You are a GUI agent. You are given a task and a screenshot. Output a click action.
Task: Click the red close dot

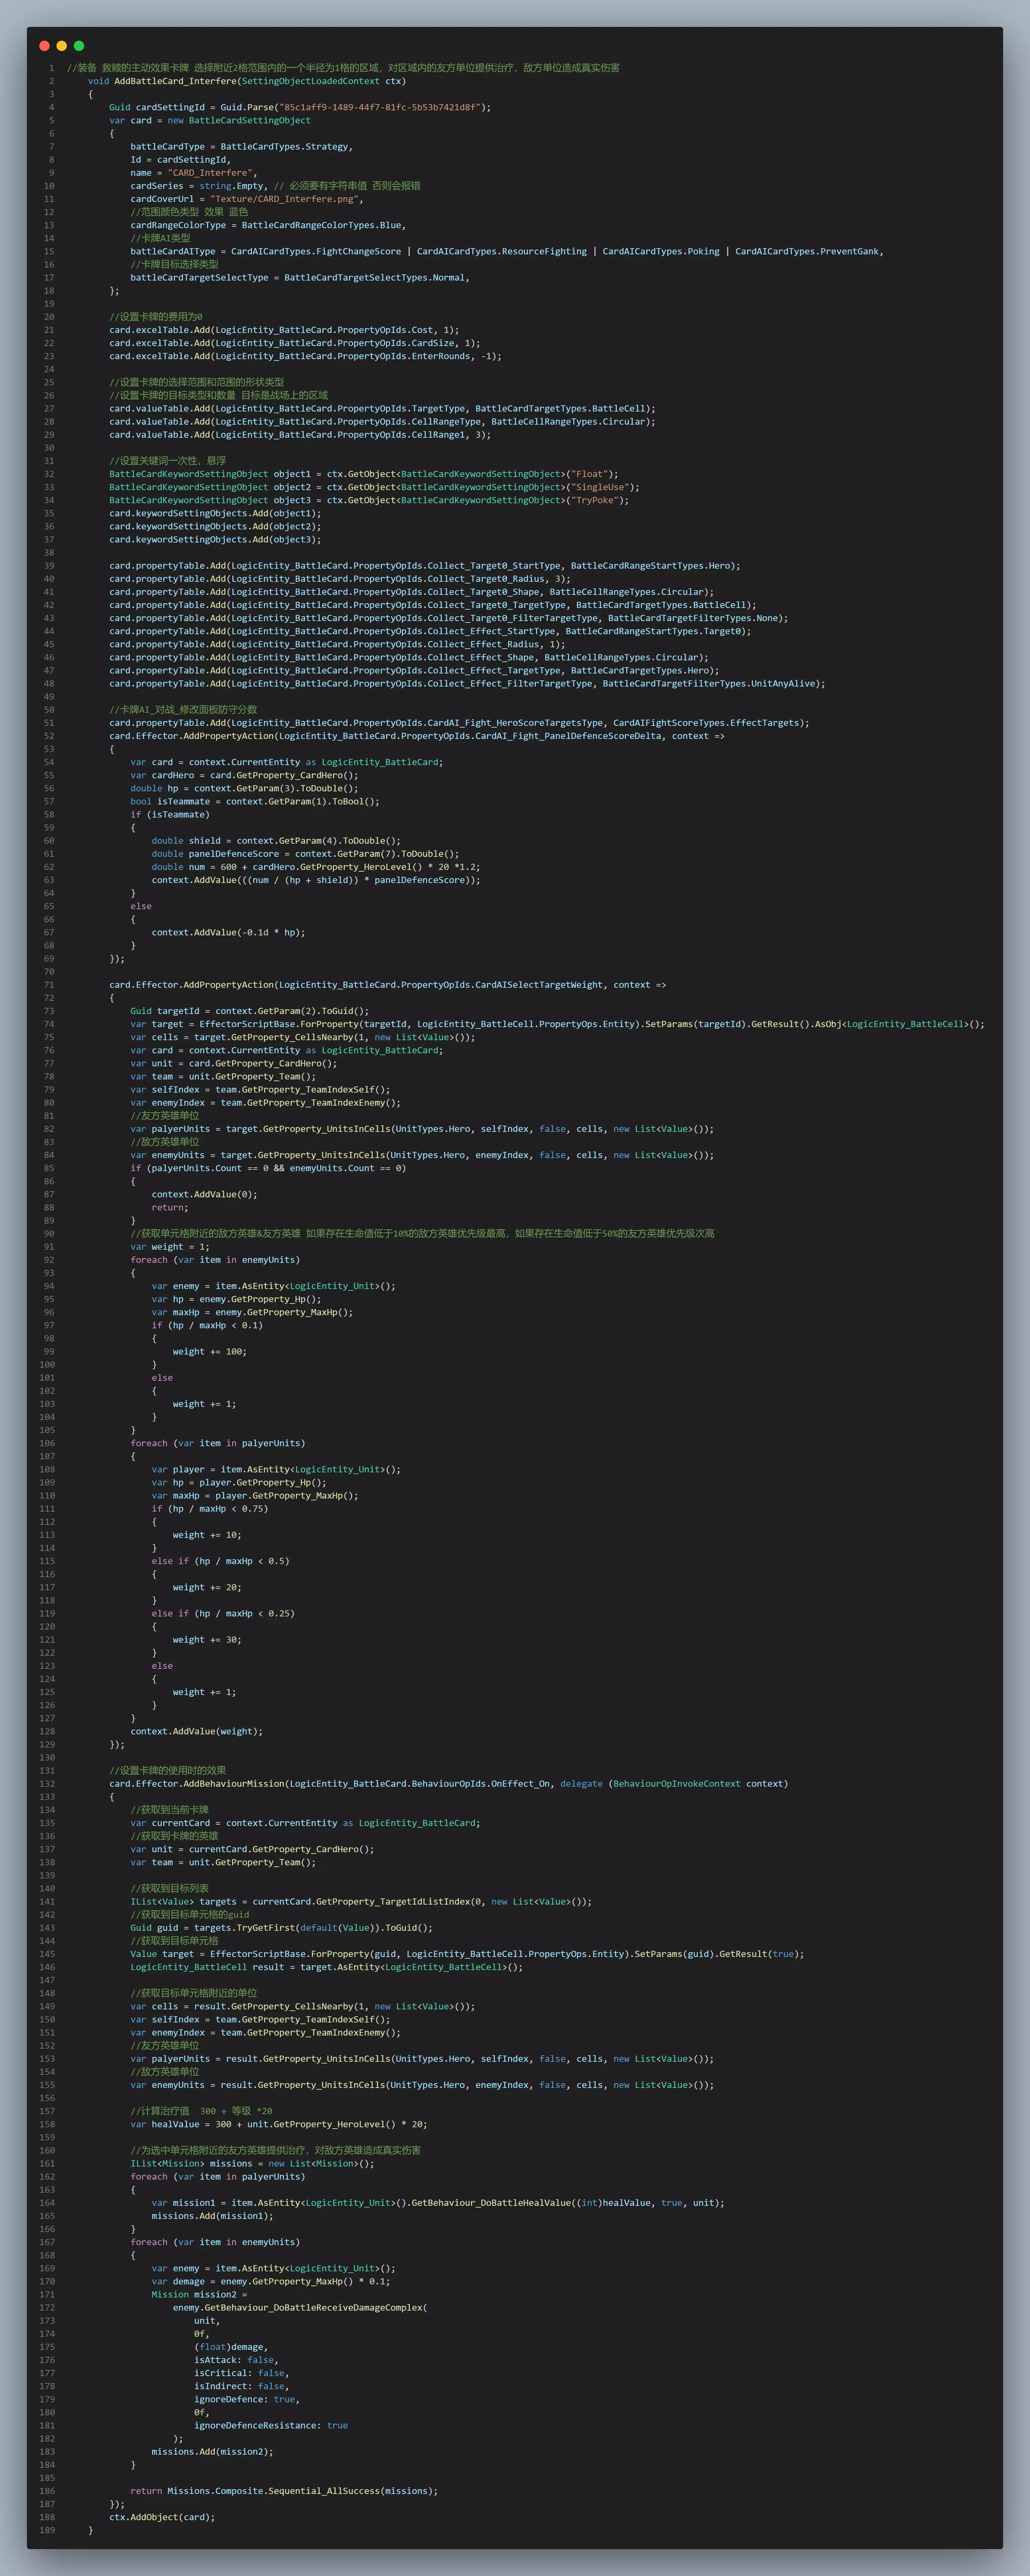pyautogui.click(x=44, y=46)
